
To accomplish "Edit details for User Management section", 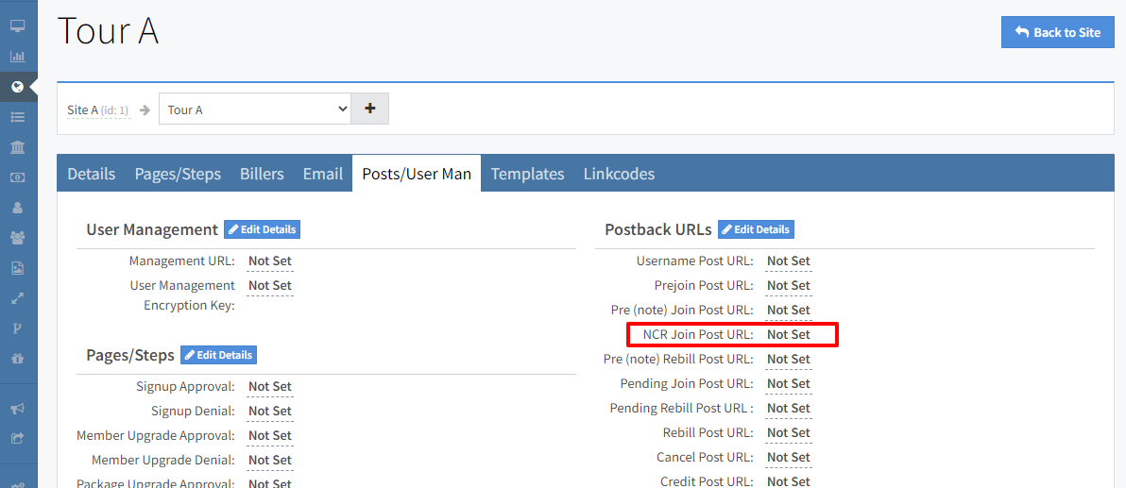I will pos(262,229).
